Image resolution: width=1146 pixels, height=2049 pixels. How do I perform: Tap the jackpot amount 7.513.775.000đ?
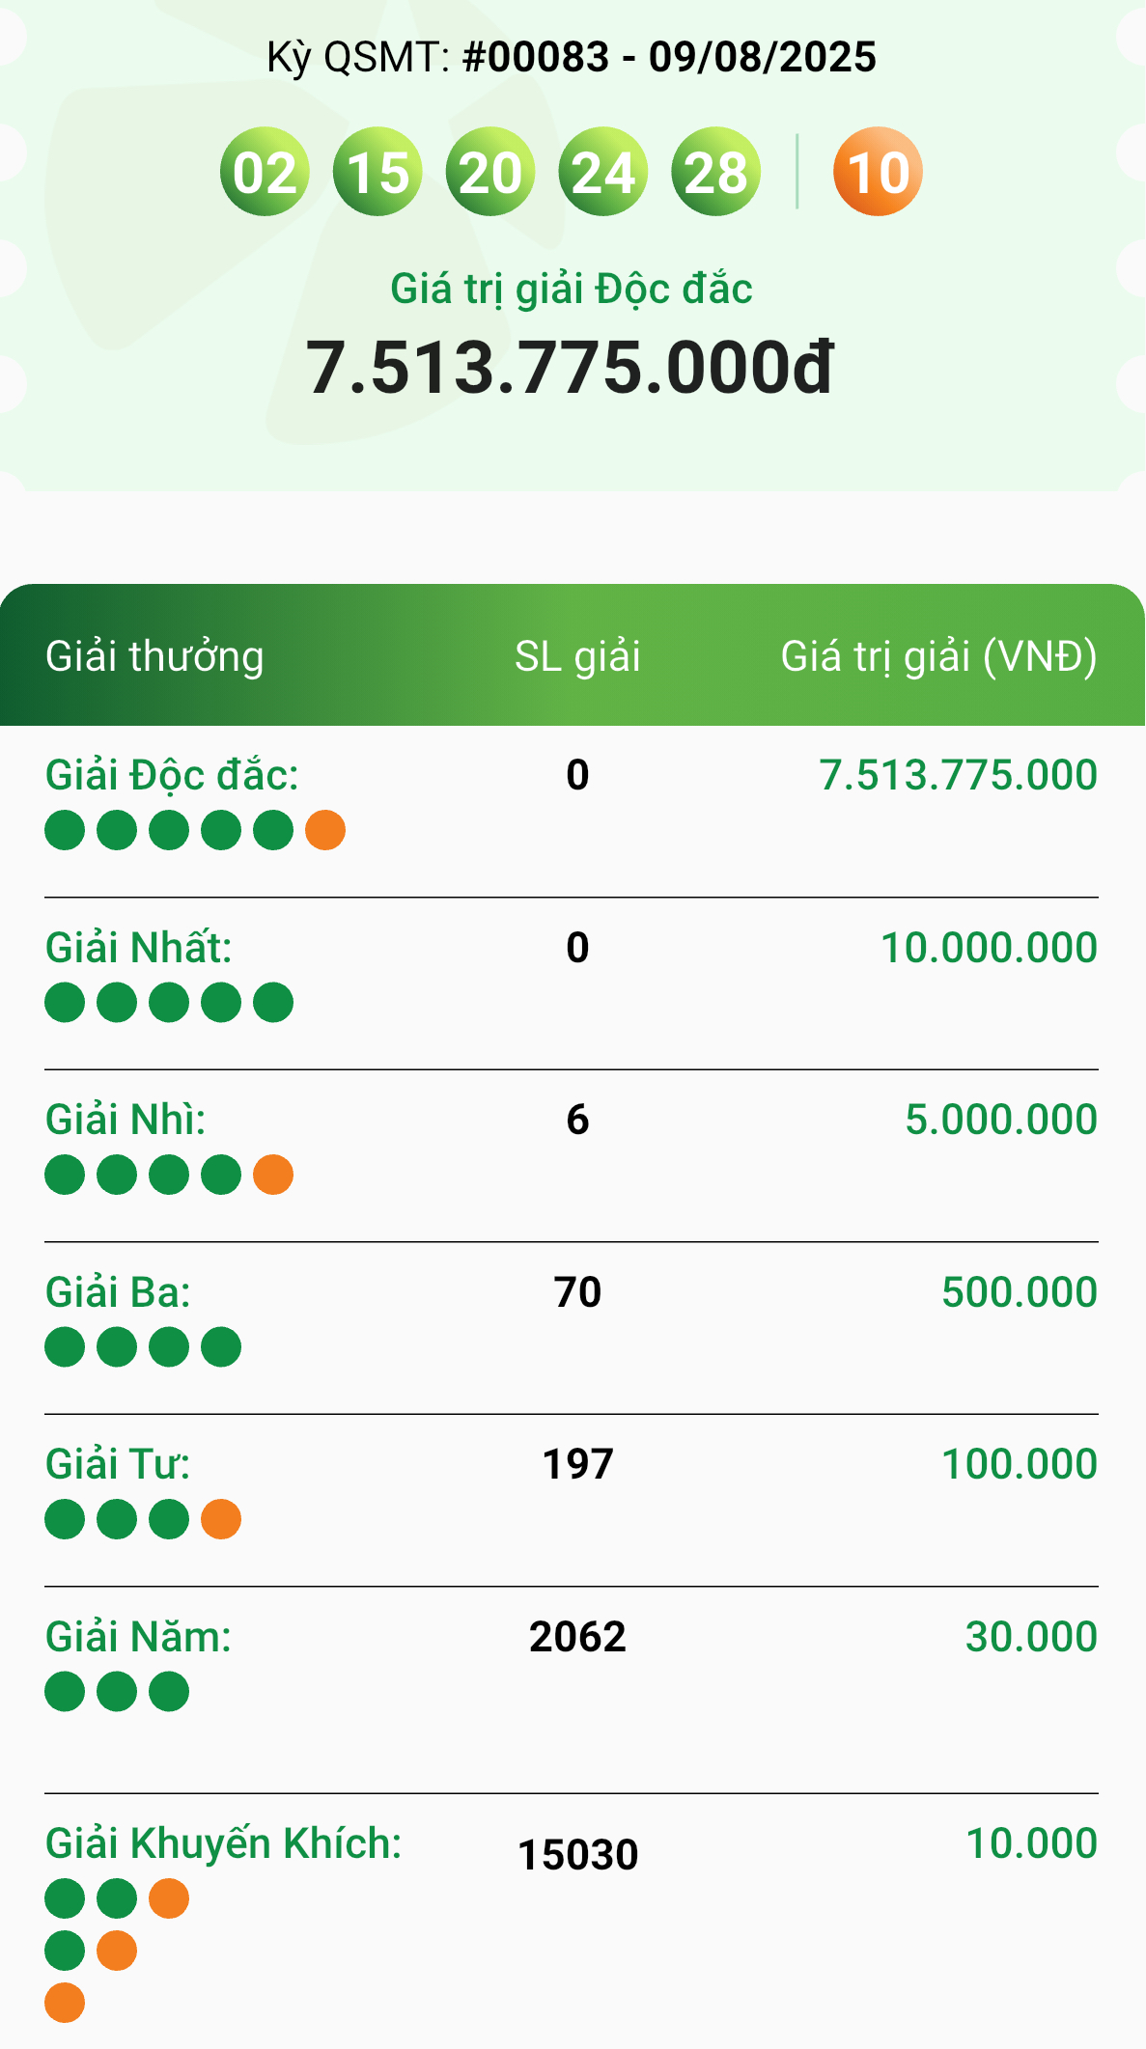click(x=570, y=368)
